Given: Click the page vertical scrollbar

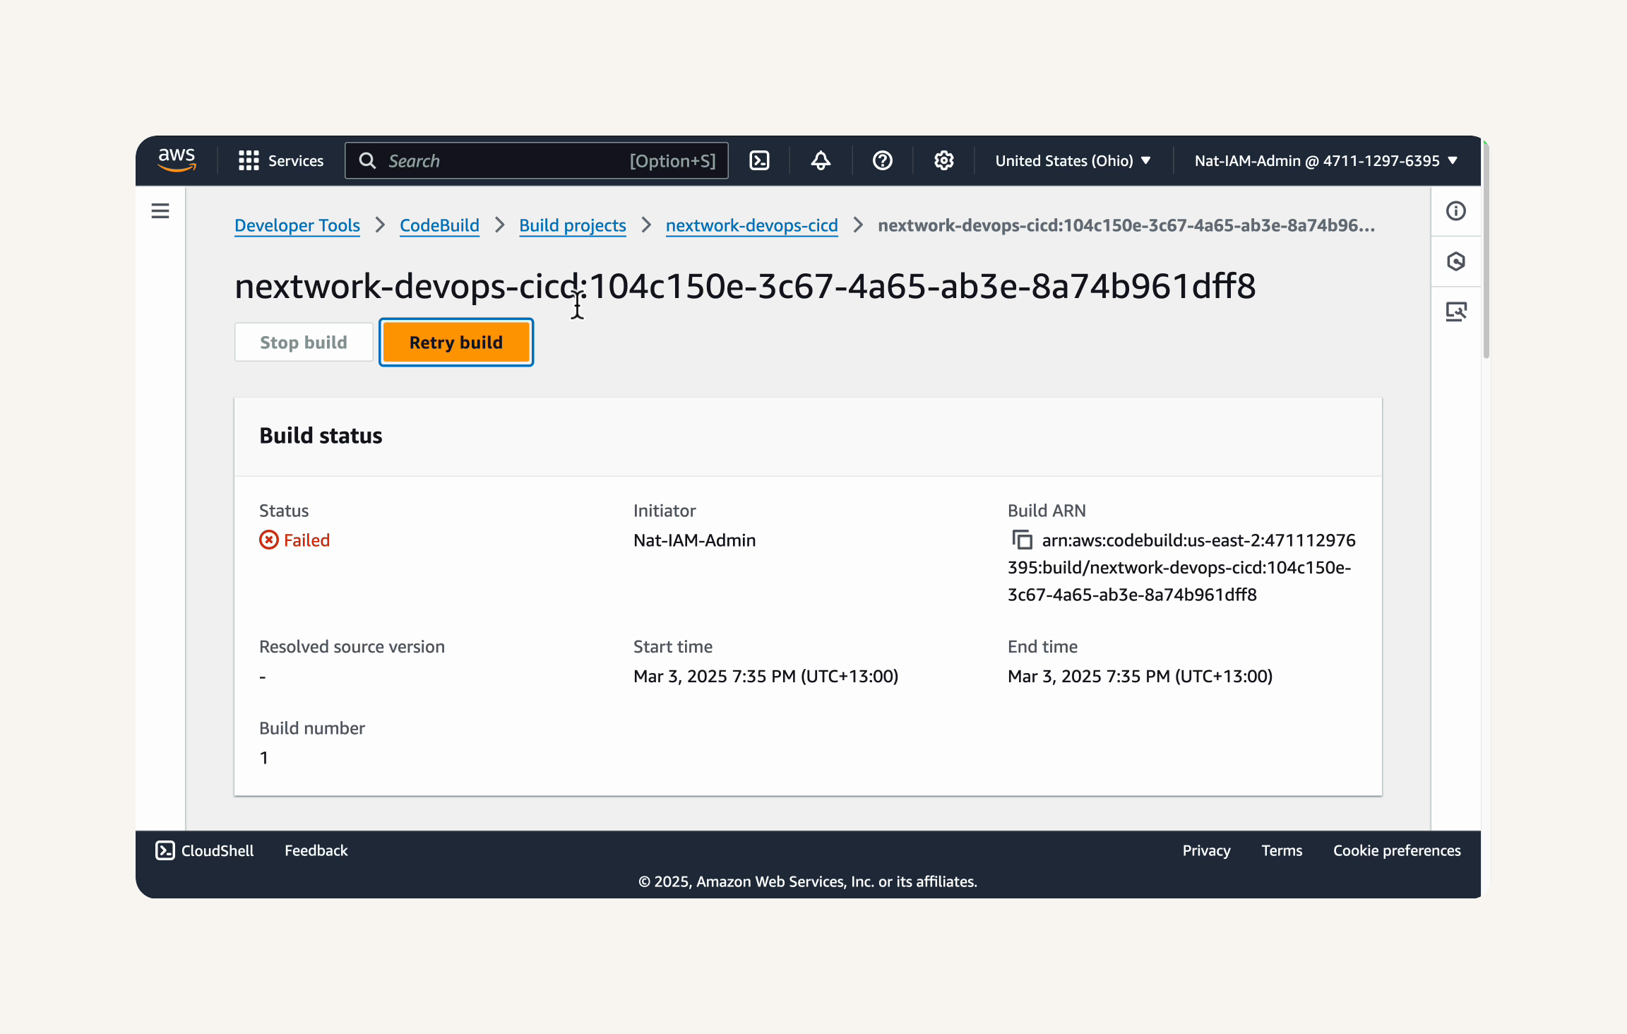Looking at the screenshot, I should (1486, 251).
